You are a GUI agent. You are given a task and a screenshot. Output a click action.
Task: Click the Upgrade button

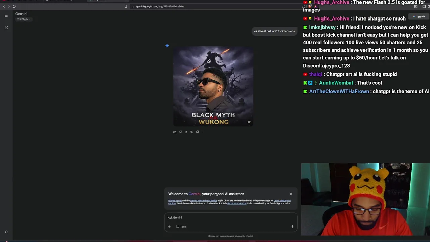tap(419, 16)
